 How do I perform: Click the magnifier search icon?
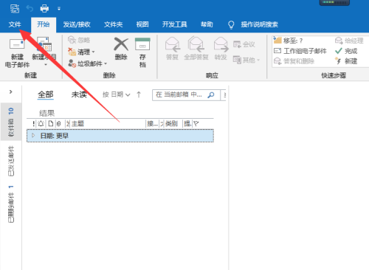211,94
